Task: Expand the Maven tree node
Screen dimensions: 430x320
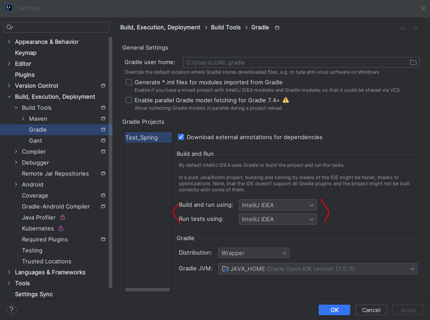Action: point(23,119)
